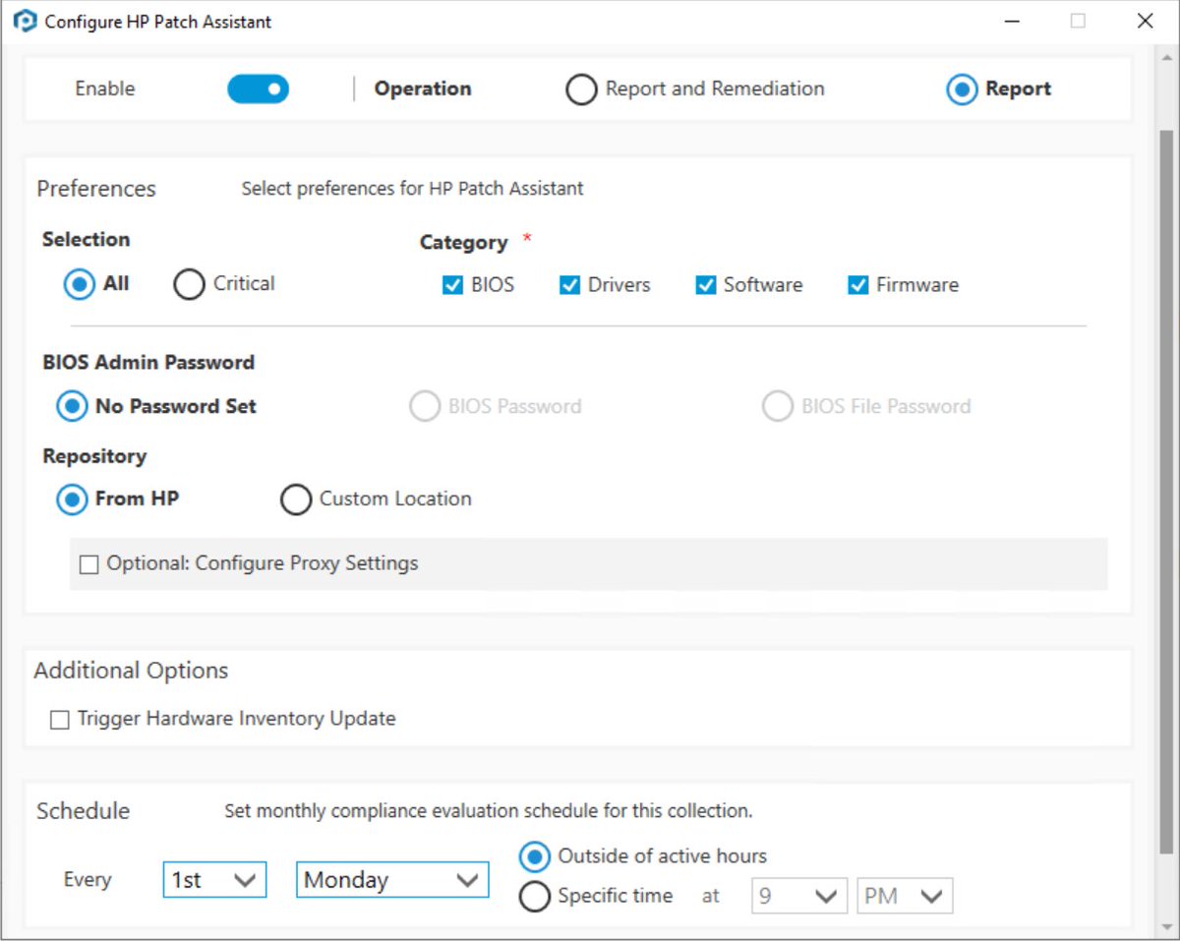Image resolution: width=1180 pixels, height=941 pixels.
Task: Uncheck the Drivers category checkbox
Action: pos(569,285)
